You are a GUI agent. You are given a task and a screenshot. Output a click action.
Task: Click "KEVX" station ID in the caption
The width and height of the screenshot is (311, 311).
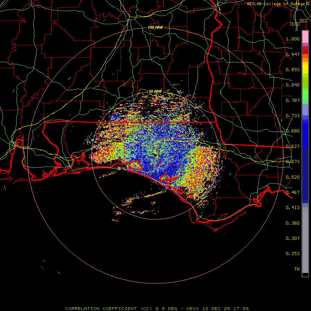[x=194, y=309]
